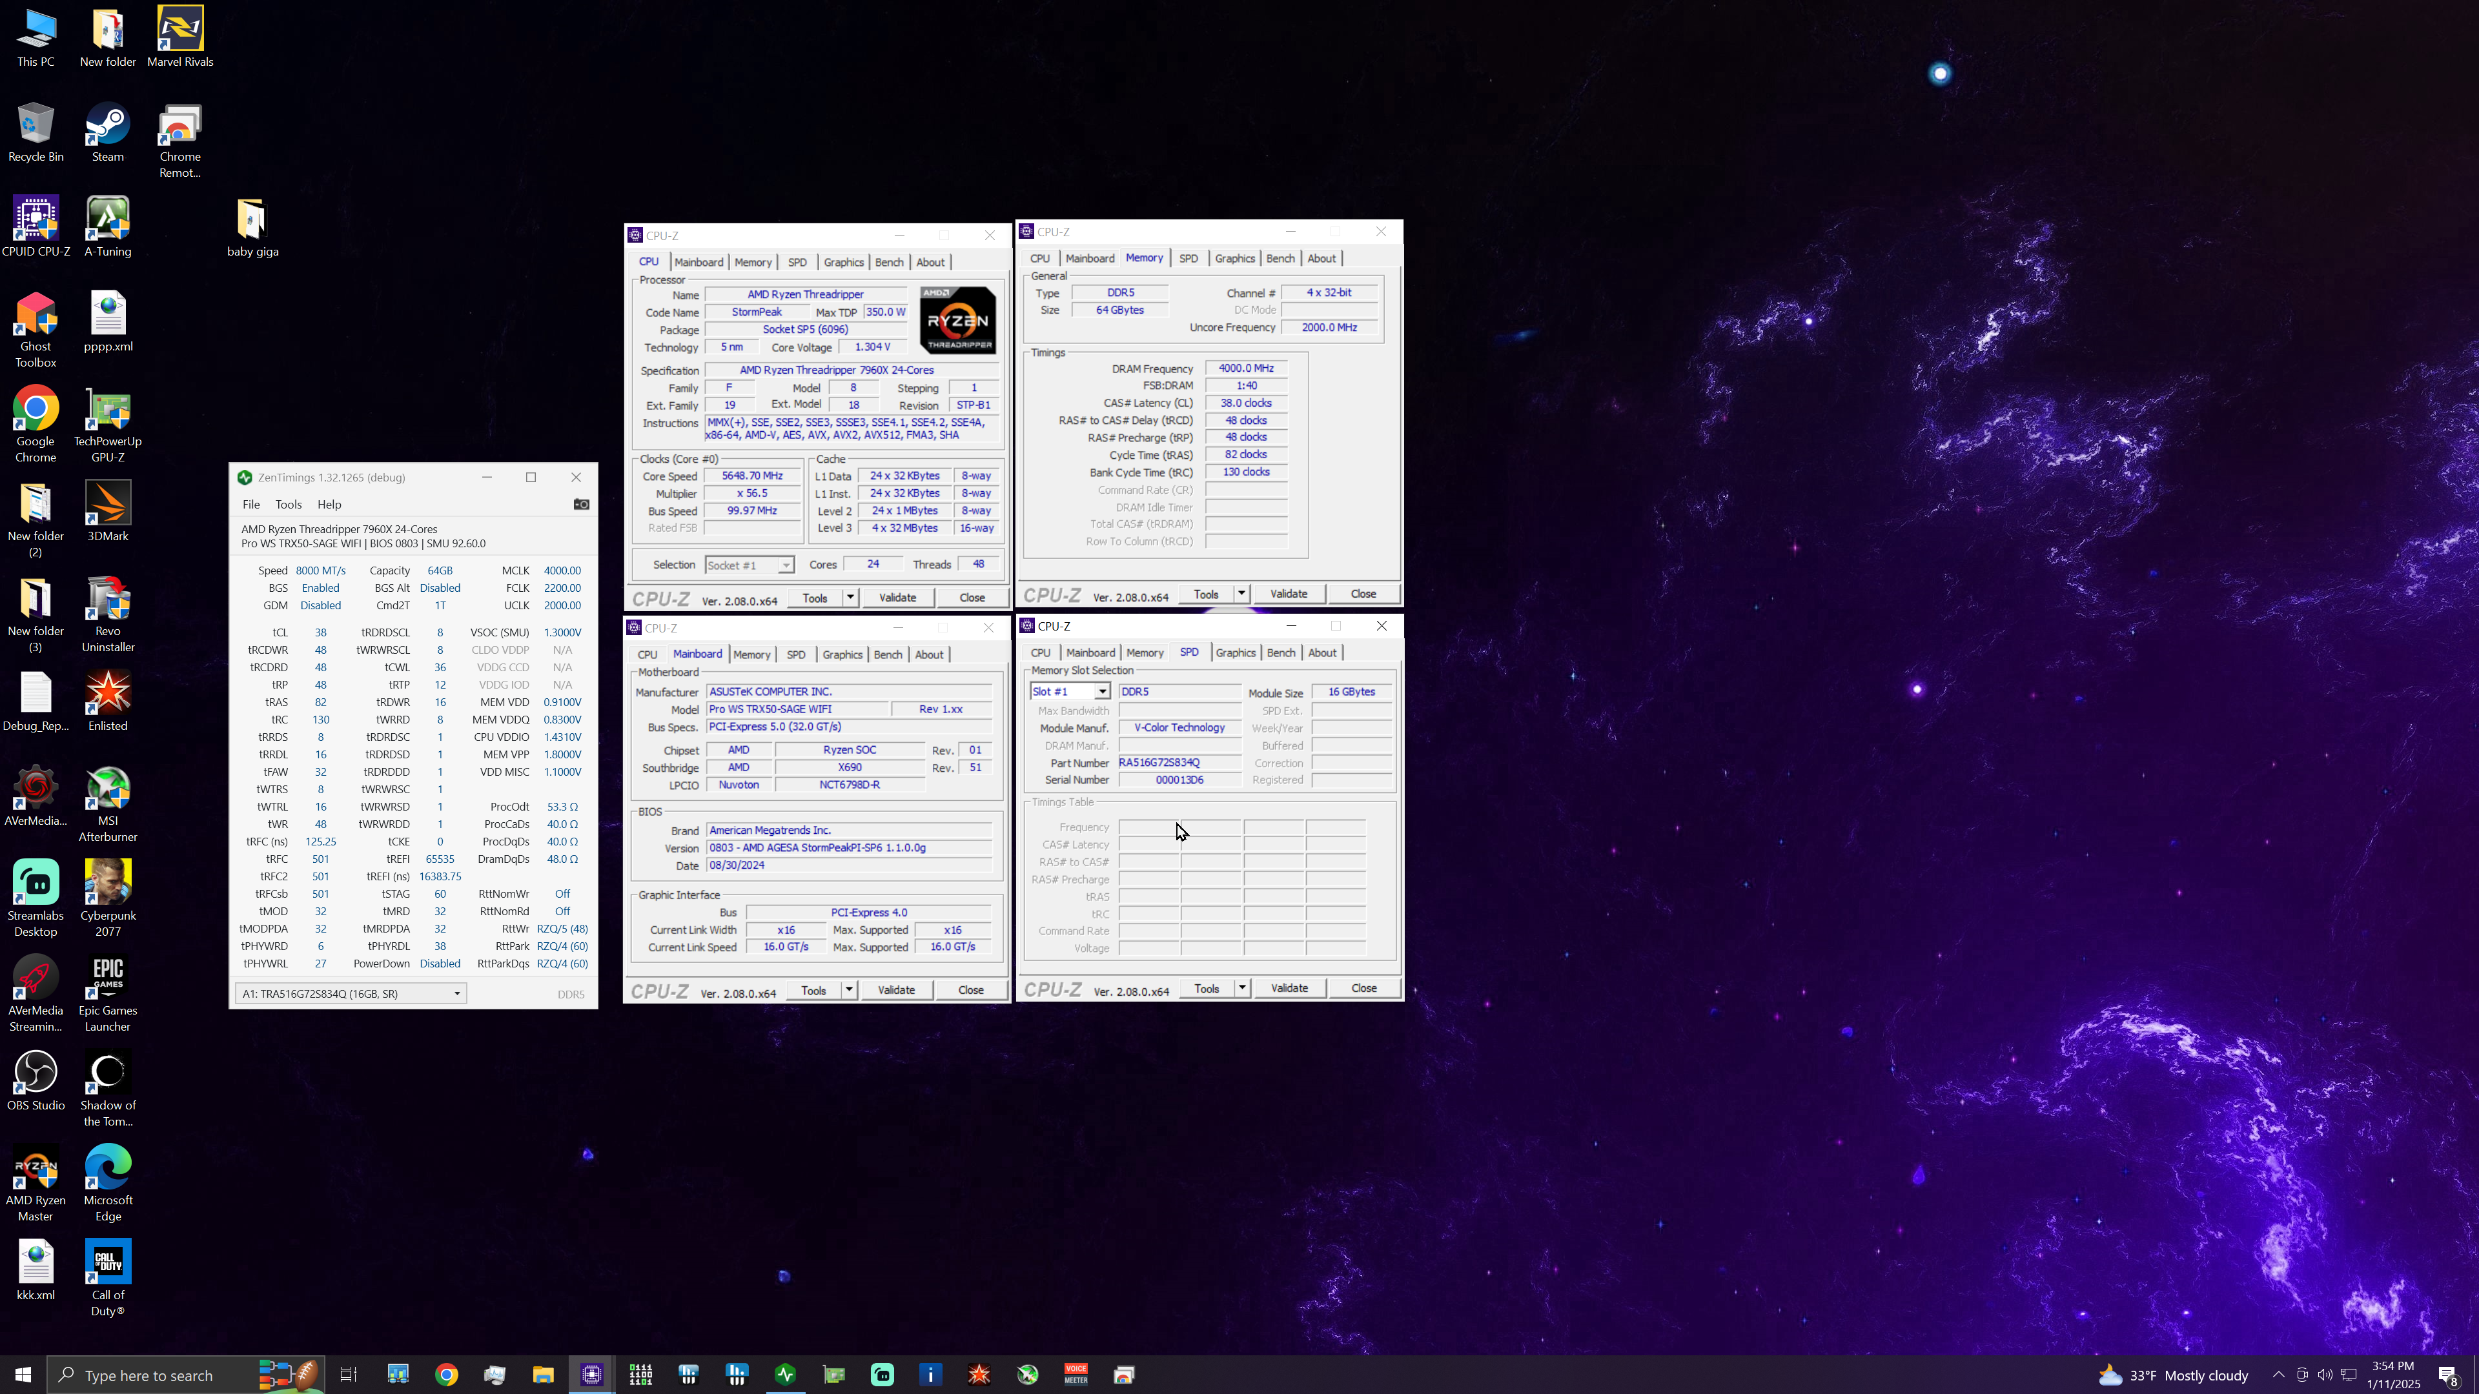Viewport: 2479px width, 1394px height.
Task: Expand the Slot #1 memory slot dropdown
Action: pyautogui.click(x=1070, y=692)
